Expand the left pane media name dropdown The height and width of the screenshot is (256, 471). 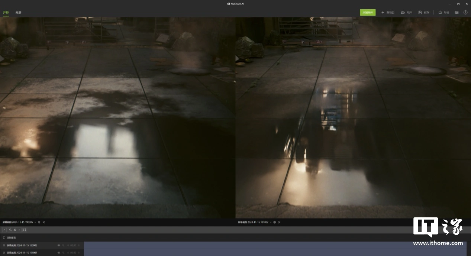tap(35, 222)
